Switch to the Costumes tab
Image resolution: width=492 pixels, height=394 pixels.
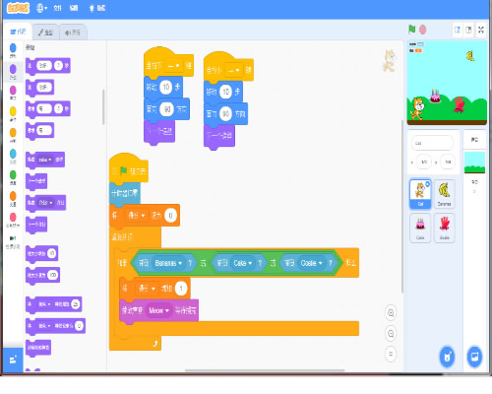point(45,33)
